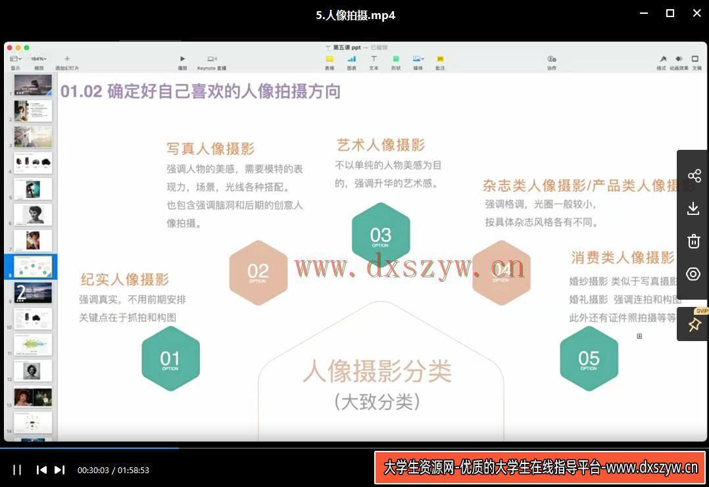Click the 02 OPTION tan hexagon
709x487 pixels.
coord(258,272)
